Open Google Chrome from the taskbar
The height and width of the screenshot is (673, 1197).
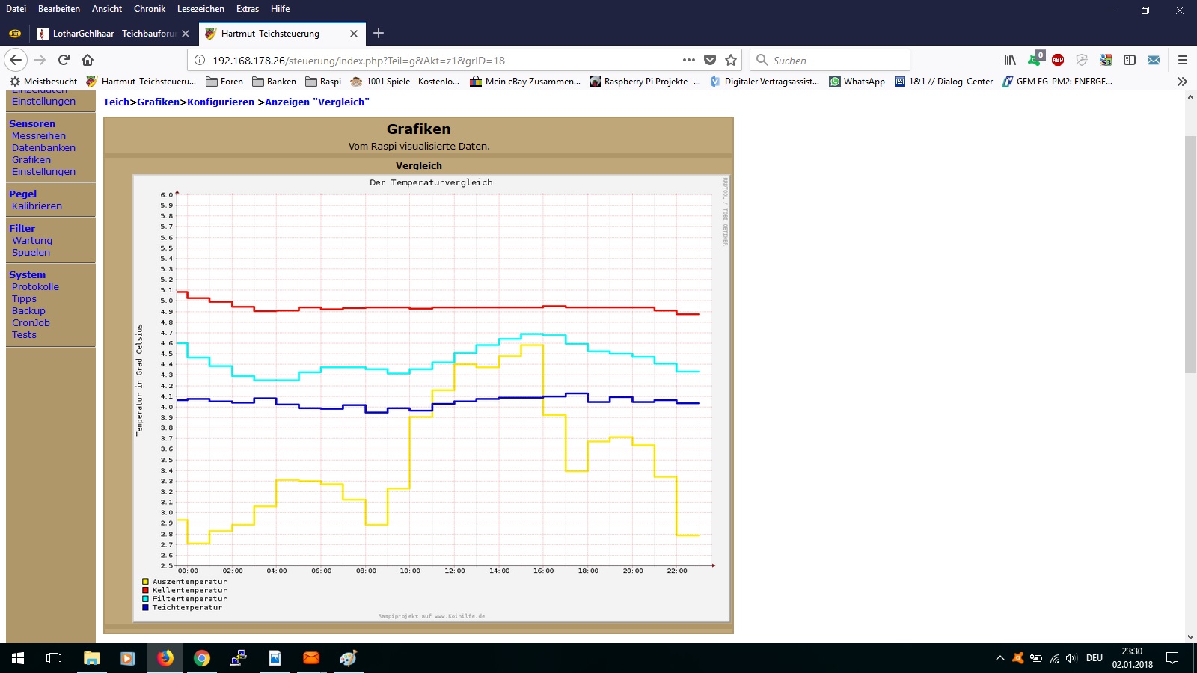click(201, 658)
